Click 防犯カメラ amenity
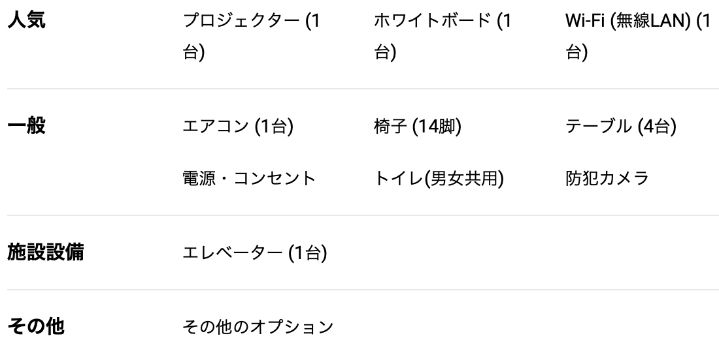The image size is (719, 353). coord(607,178)
